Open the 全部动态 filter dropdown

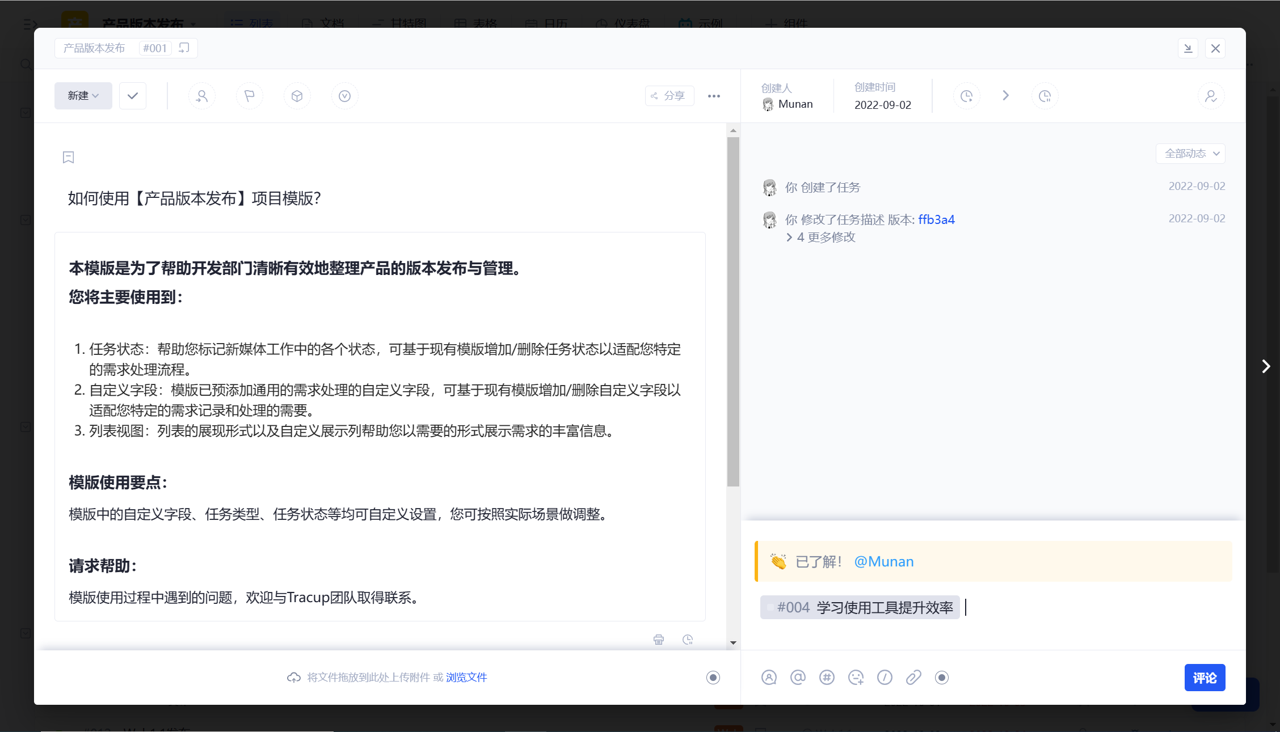point(1190,154)
